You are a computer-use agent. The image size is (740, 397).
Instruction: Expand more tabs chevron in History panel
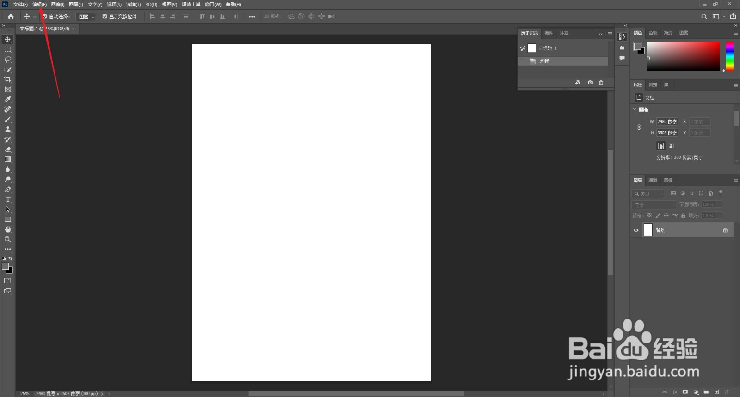click(600, 33)
